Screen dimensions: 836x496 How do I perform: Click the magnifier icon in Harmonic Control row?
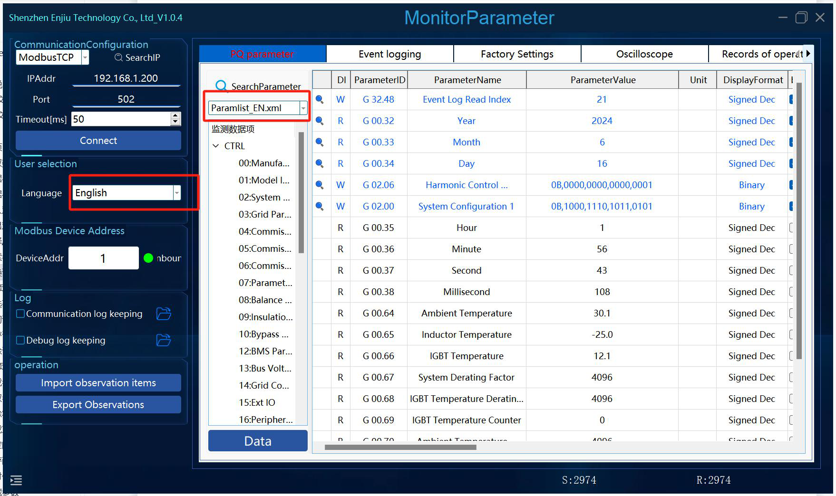320,185
